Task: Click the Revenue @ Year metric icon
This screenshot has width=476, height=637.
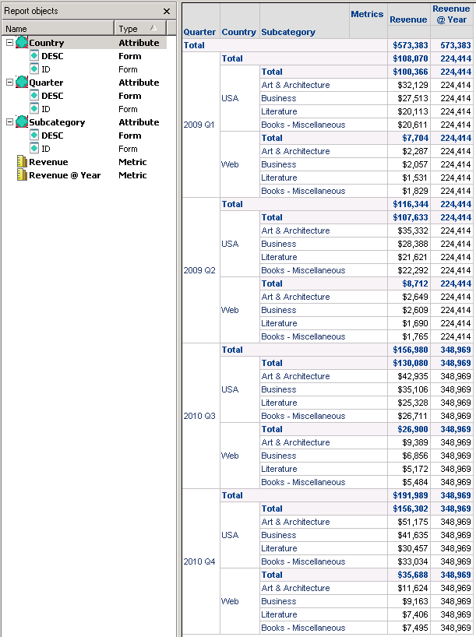Action: point(22,175)
